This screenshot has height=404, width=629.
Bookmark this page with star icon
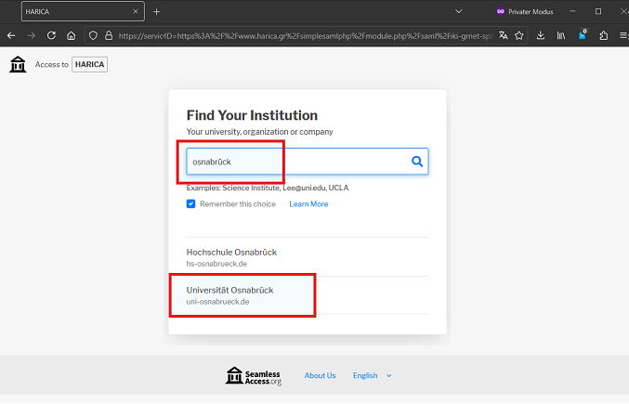tap(519, 35)
